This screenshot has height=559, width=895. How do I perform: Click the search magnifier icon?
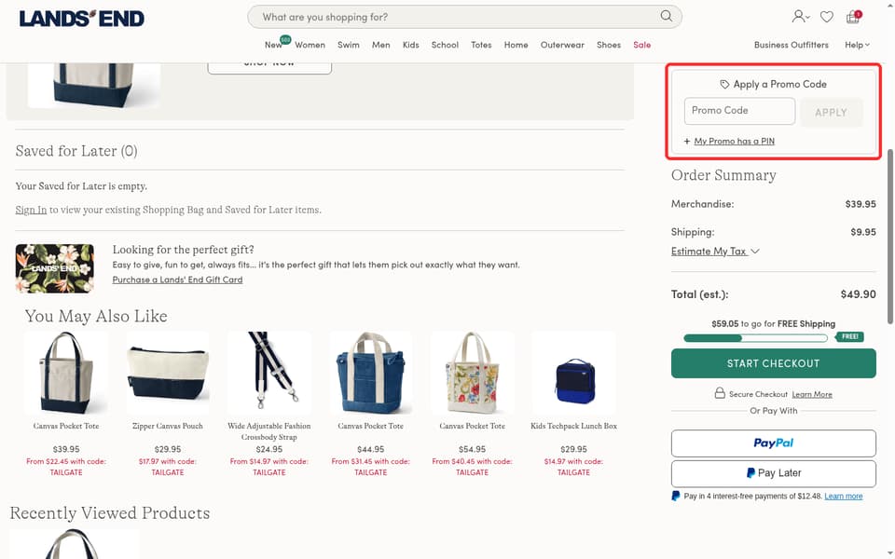pos(666,16)
